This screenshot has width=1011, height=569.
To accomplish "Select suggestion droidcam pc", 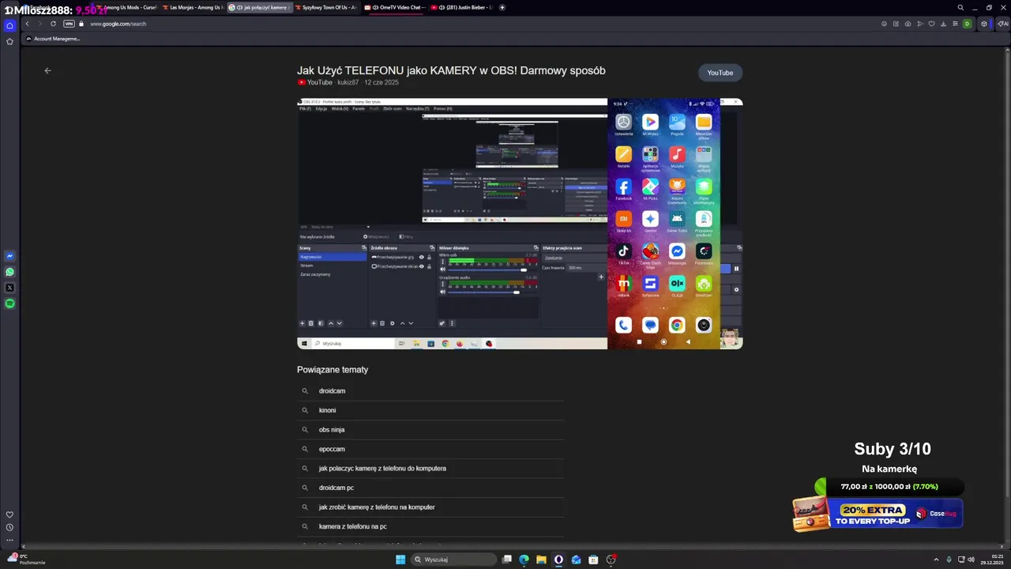I will 430,488.
